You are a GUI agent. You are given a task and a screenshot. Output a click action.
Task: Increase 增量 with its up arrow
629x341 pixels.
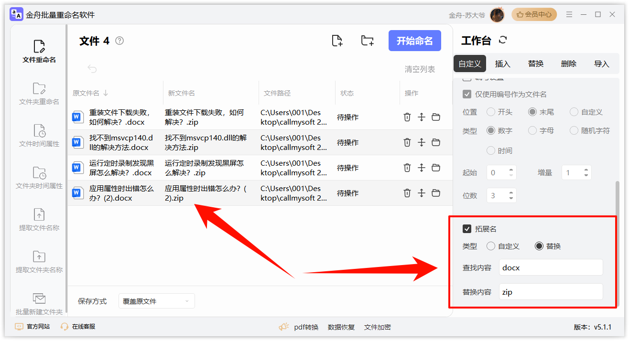pos(586,170)
